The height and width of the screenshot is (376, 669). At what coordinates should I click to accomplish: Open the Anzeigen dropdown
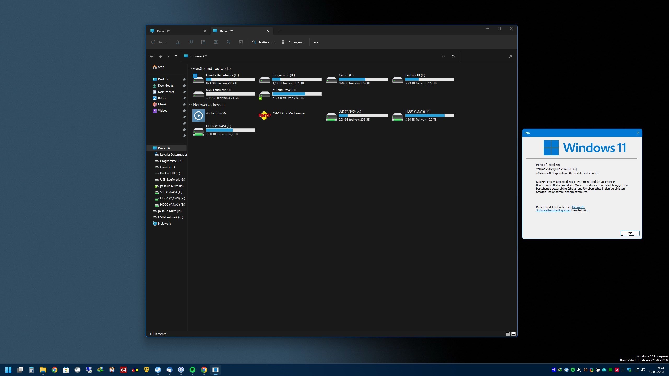click(293, 42)
